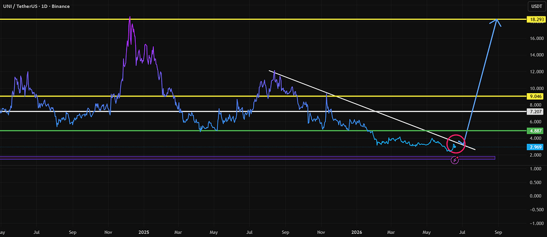Click the 7.207 white price label
This screenshot has width=547, height=237.
(535, 112)
